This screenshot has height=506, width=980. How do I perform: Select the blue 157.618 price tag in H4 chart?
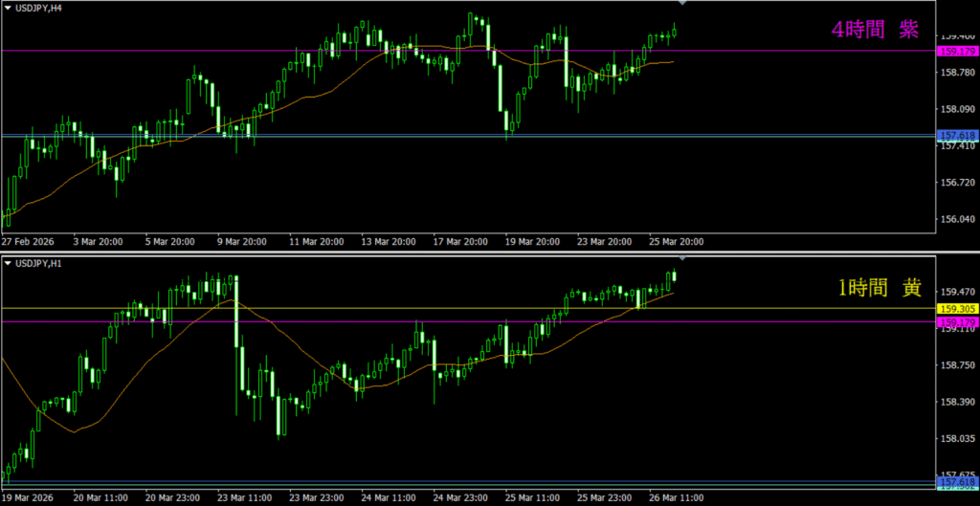click(956, 137)
